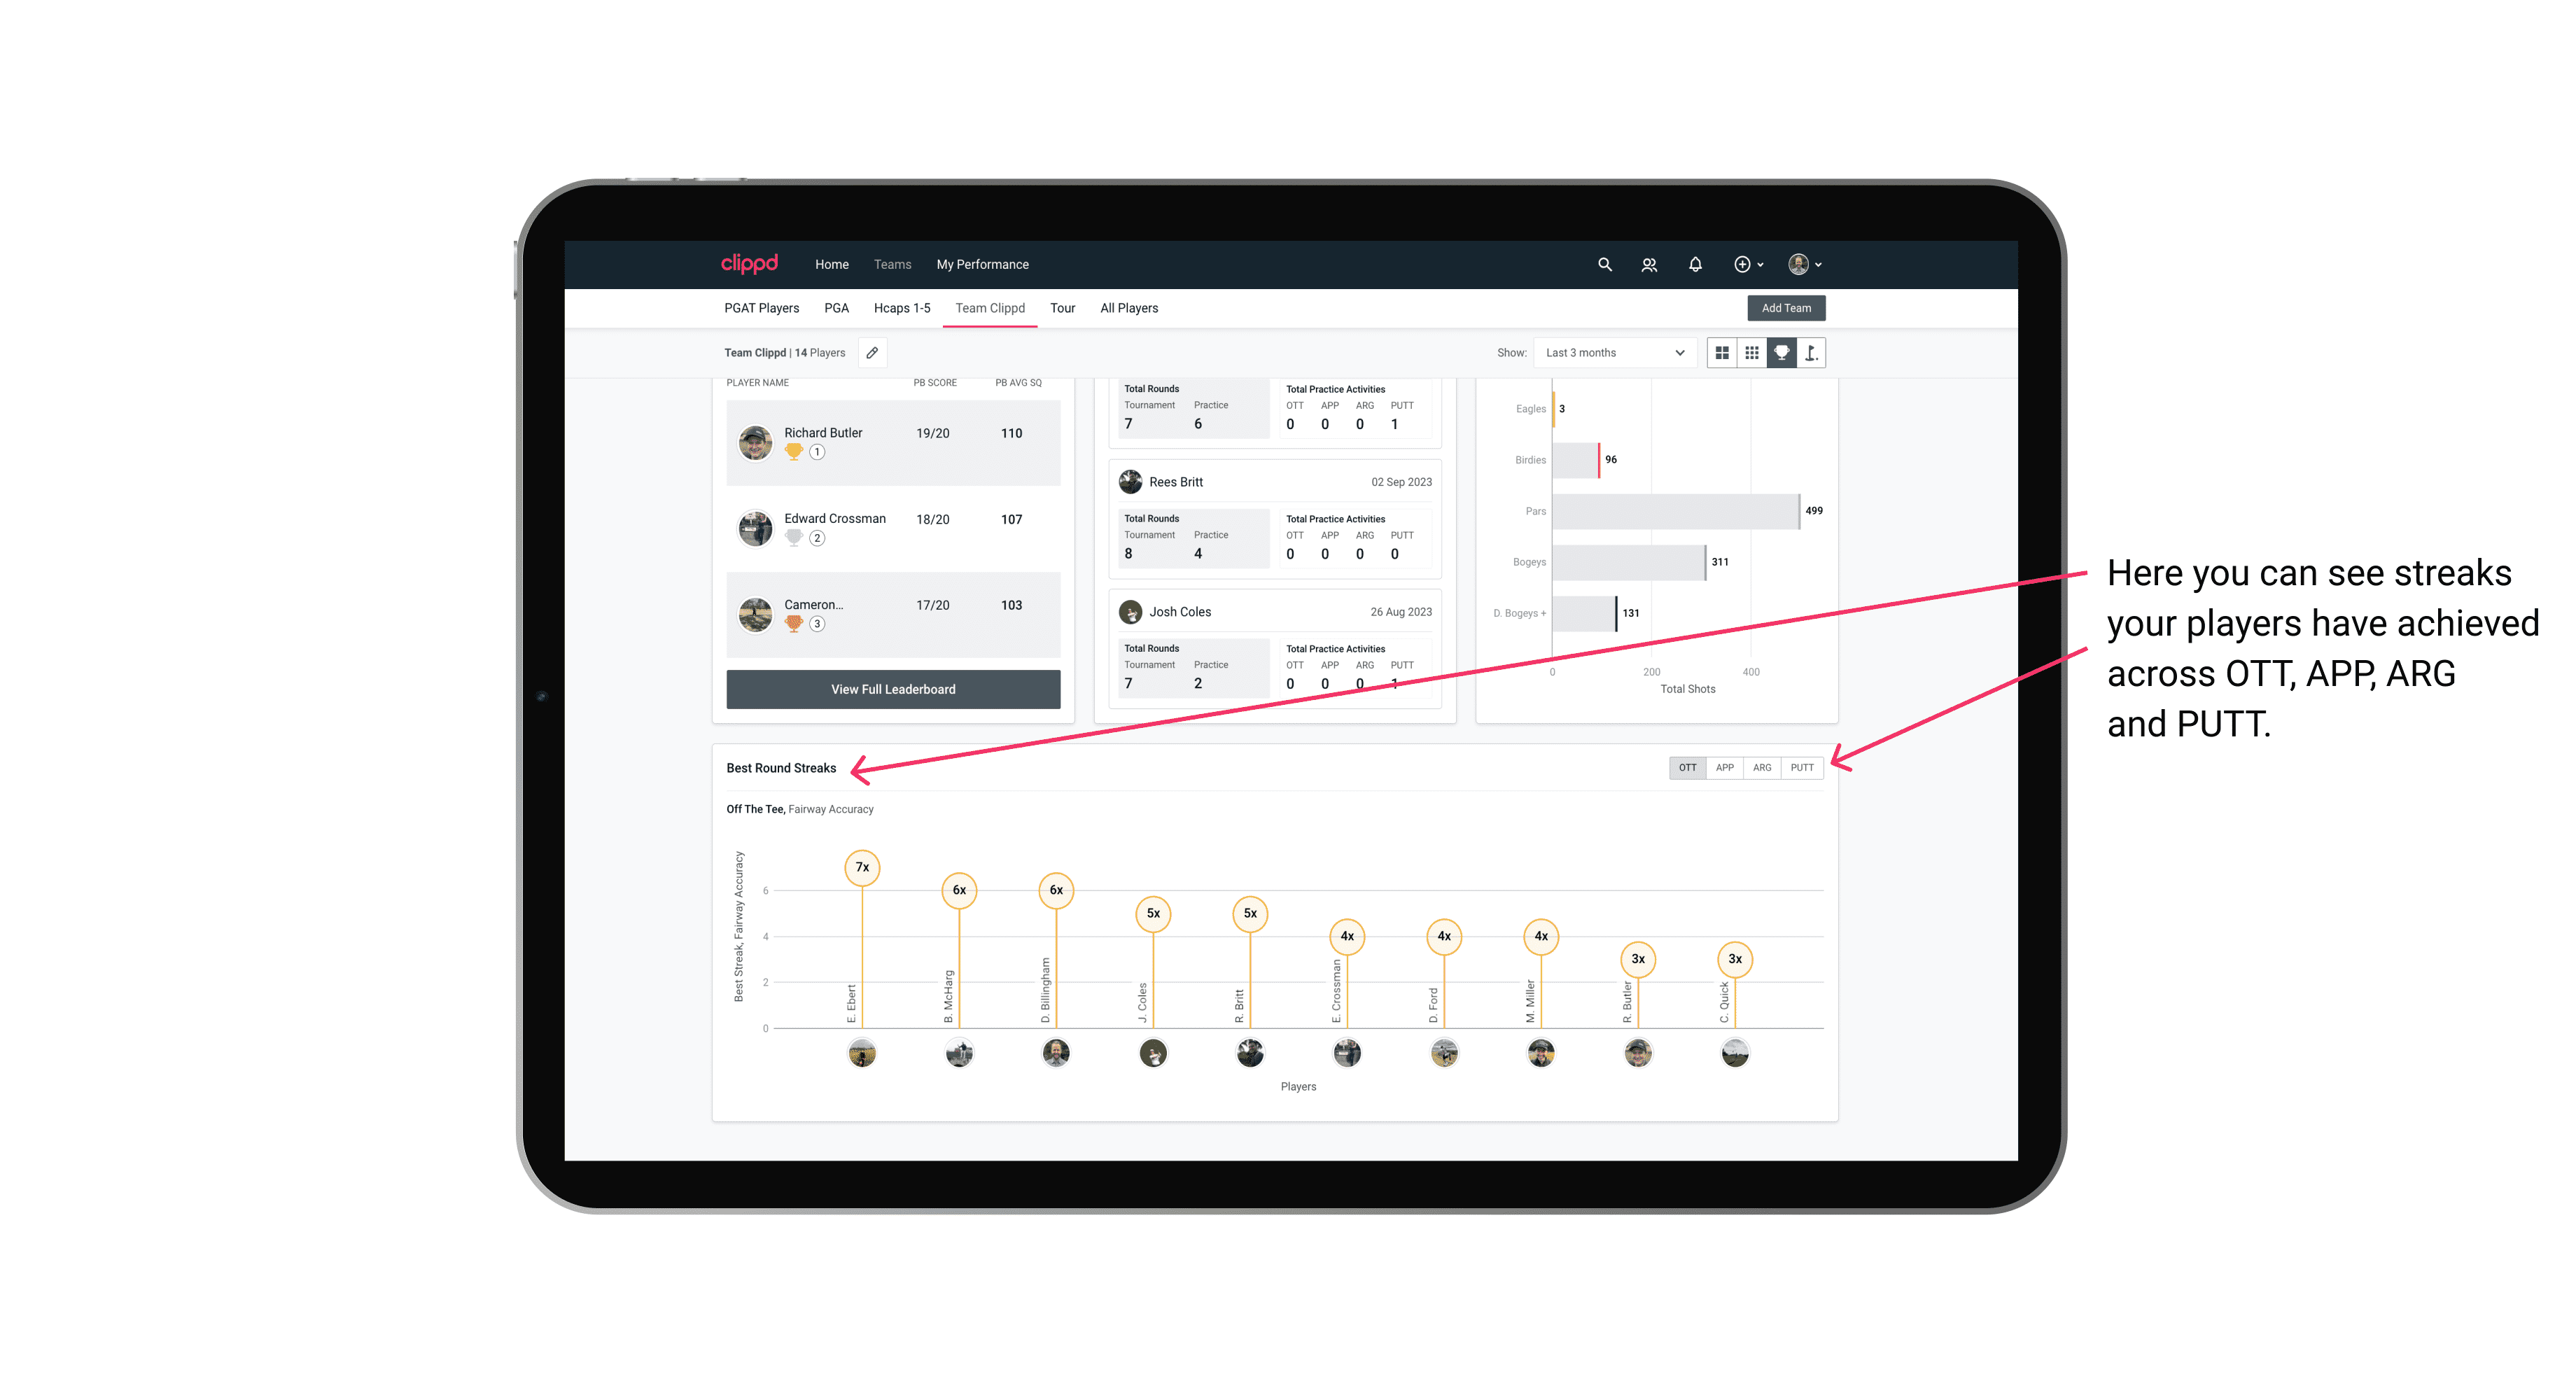The width and height of the screenshot is (2576, 1386).
Task: Open the Last 3 months date range dropdown
Action: click(1611, 353)
